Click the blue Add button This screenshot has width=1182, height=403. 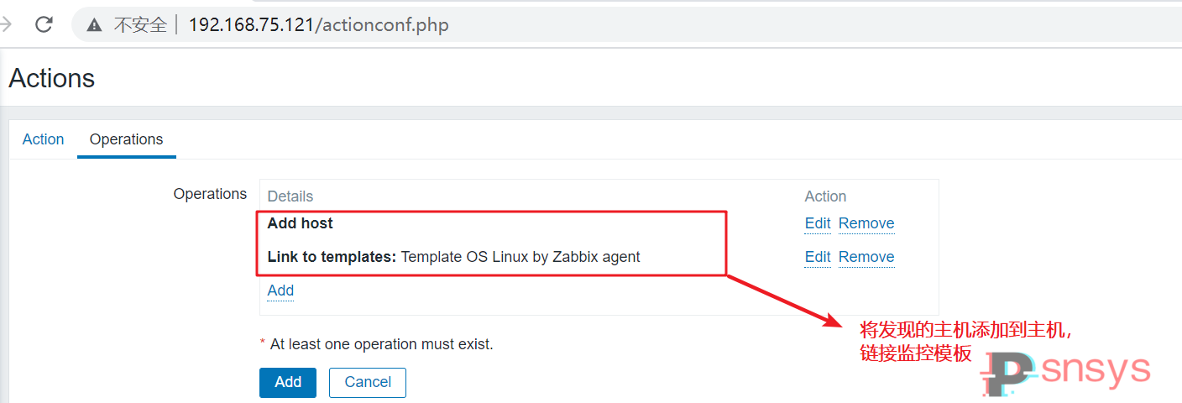(x=288, y=382)
